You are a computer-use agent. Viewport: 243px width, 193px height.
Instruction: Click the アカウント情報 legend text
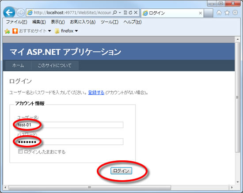[x=30, y=103]
